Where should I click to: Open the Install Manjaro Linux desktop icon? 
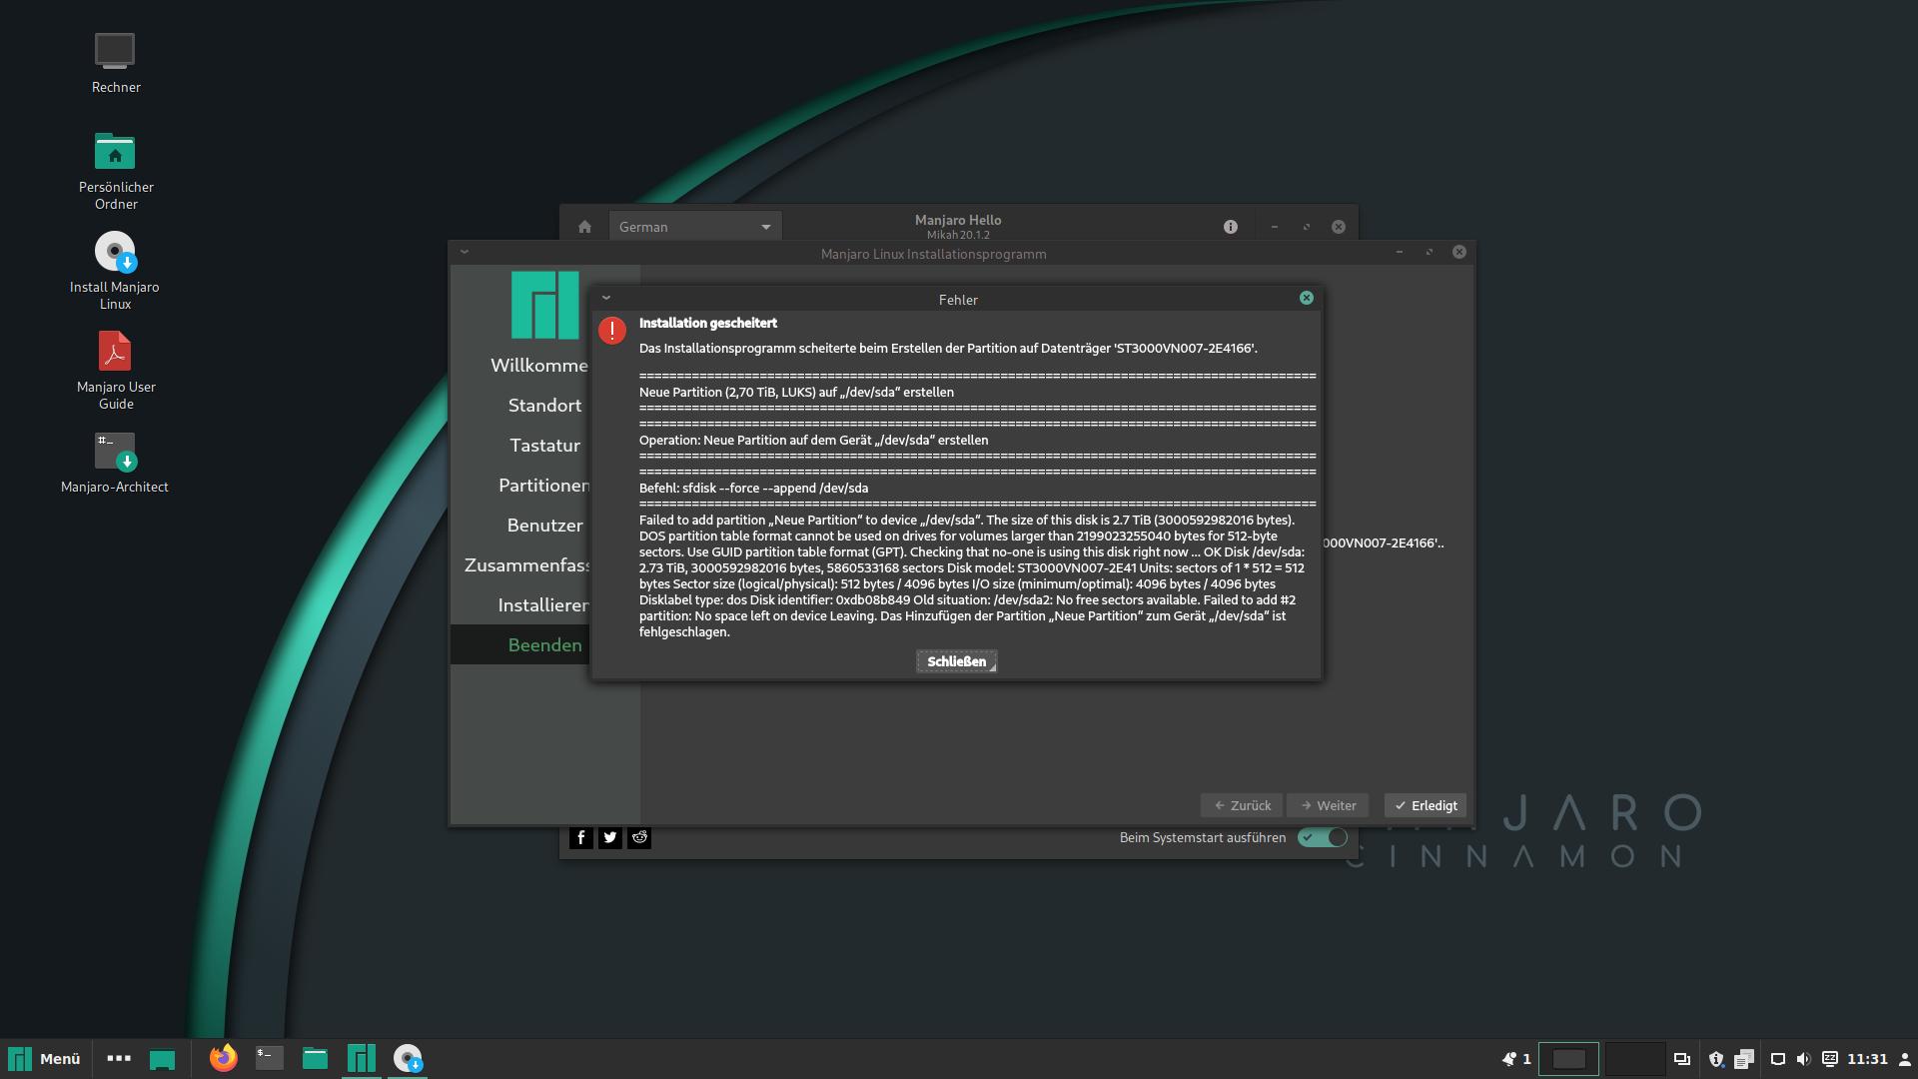pos(115,252)
